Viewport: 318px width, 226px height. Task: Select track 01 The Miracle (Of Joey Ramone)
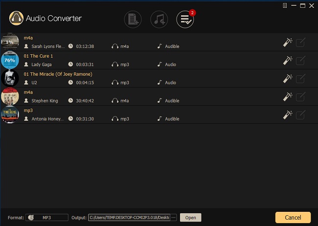[x=58, y=74]
